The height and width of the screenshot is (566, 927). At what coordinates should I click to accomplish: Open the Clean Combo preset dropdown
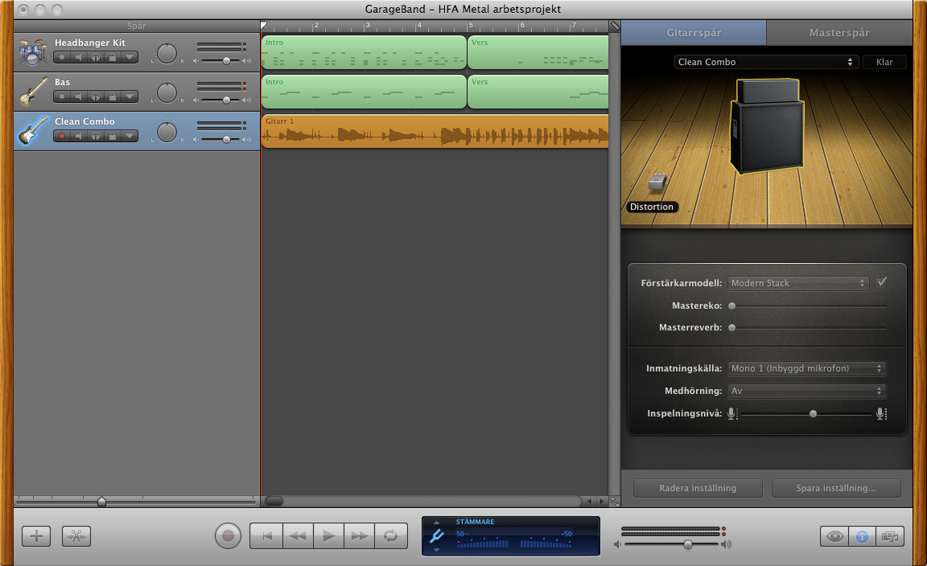[x=765, y=62]
